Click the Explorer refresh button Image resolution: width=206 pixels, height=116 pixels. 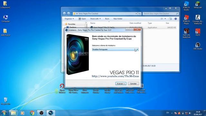(x=140, y=14)
